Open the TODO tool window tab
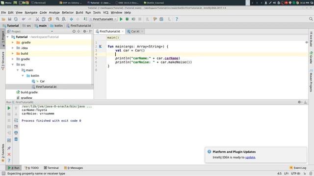Viewport: 314px width, 176px height. click(32, 168)
